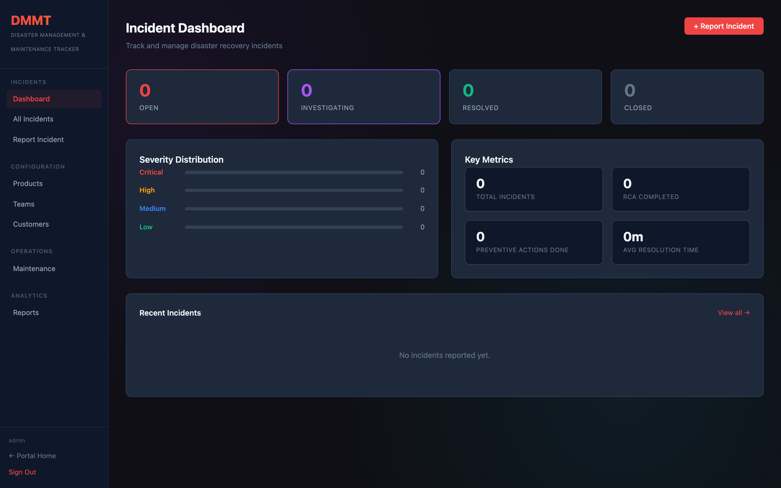The width and height of the screenshot is (781, 488).
Task: Open the Teams configuration page
Action: click(x=24, y=204)
